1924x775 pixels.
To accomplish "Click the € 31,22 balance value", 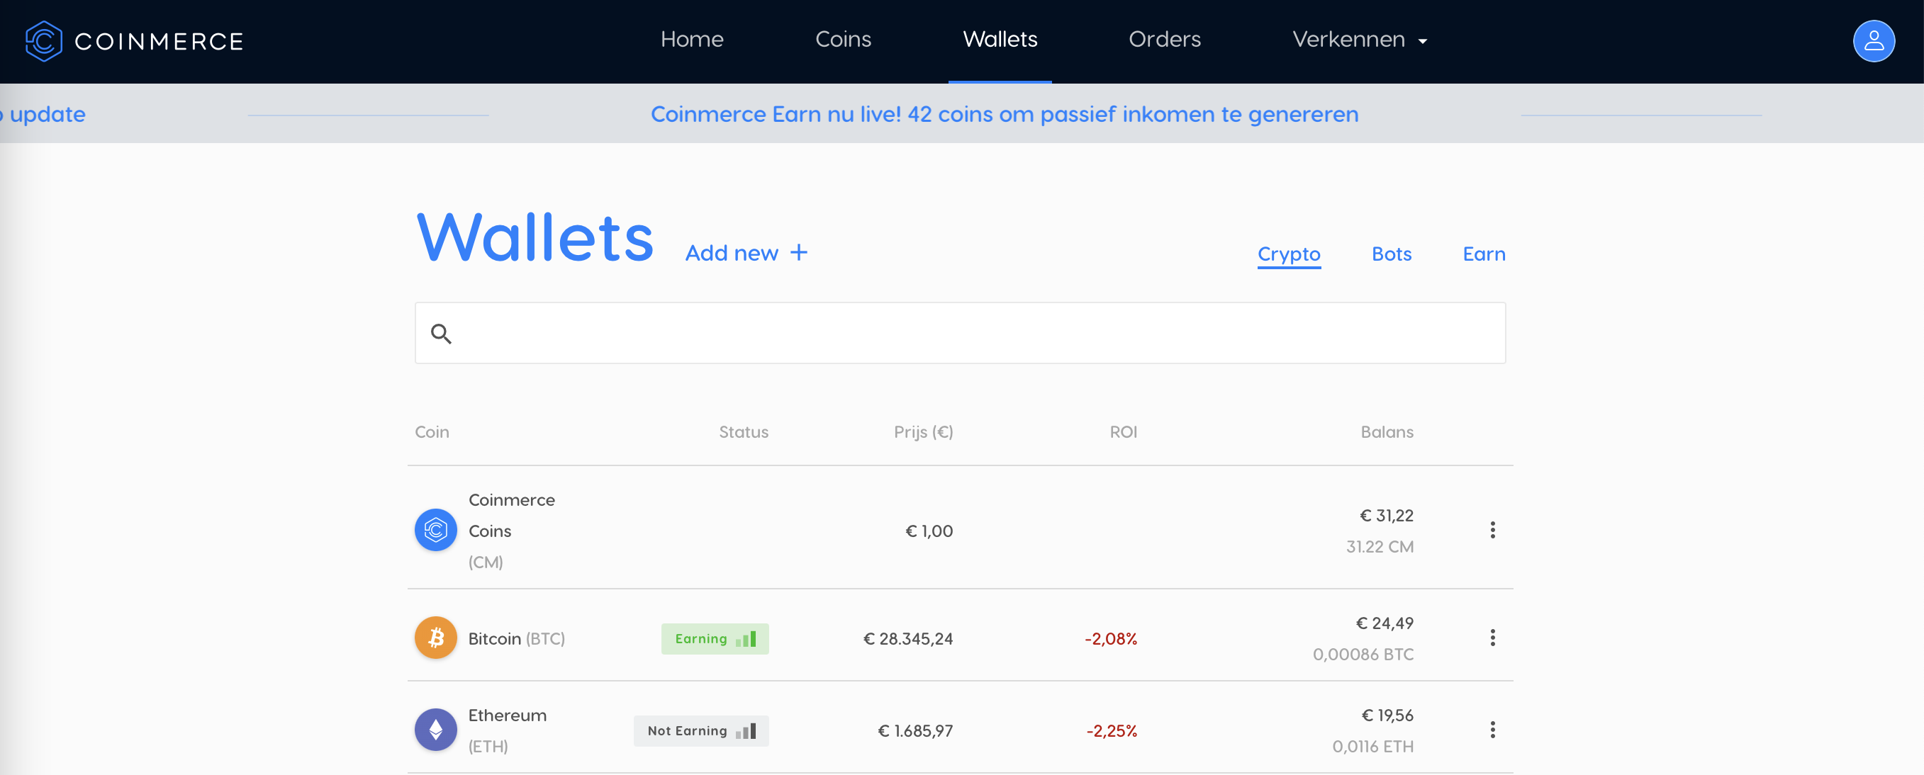I will (x=1386, y=516).
